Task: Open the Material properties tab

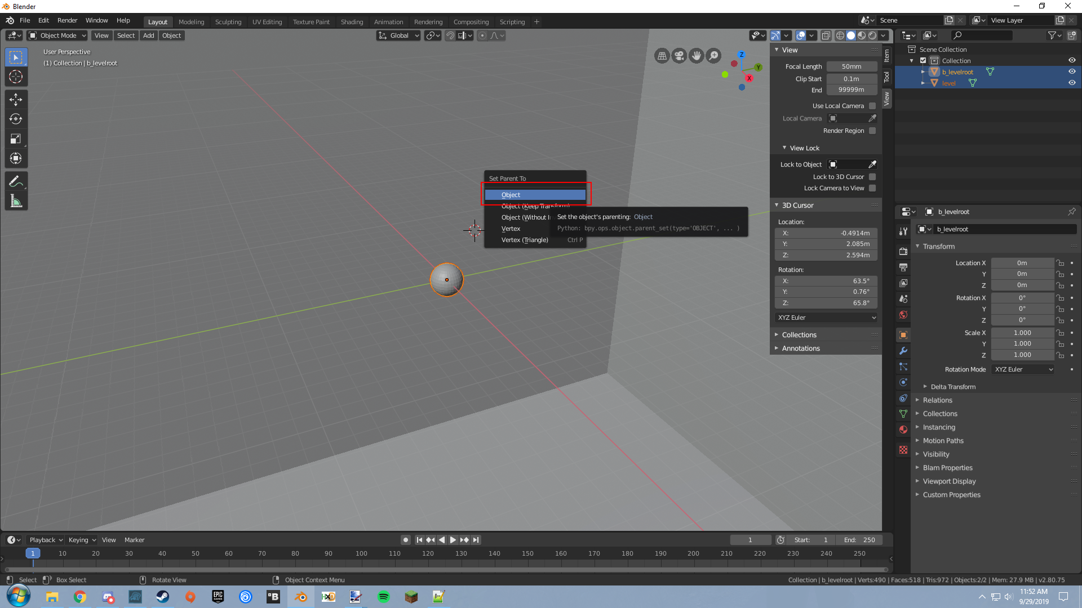Action: click(x=903, y=429)
